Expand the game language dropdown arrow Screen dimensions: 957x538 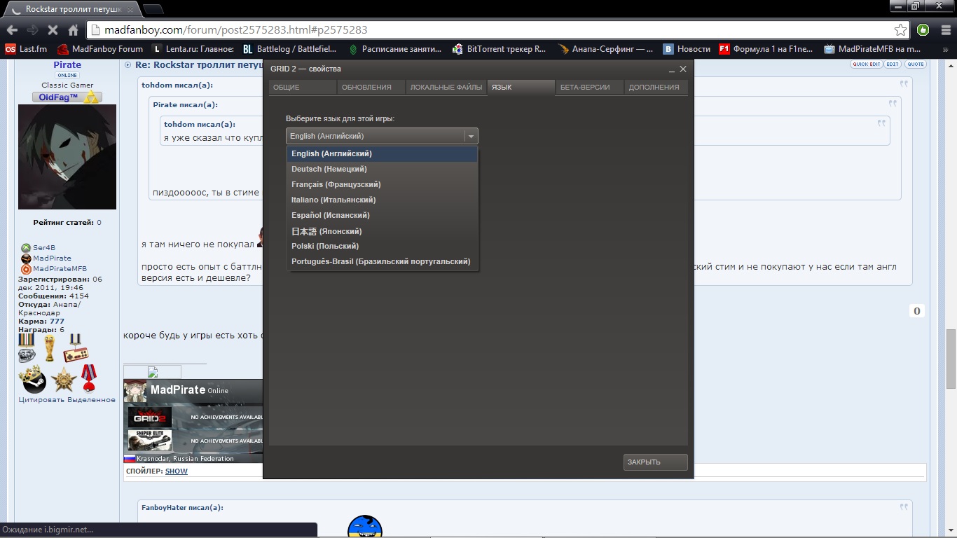(x=471, y=137)
